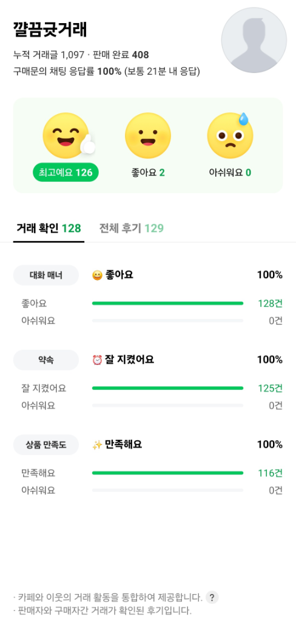This screenshot has height=622, width=296.
Task: Click the alarm clock icon beside 잘 지켰어요
Action: pyautogui.click(x=97, y=360)
